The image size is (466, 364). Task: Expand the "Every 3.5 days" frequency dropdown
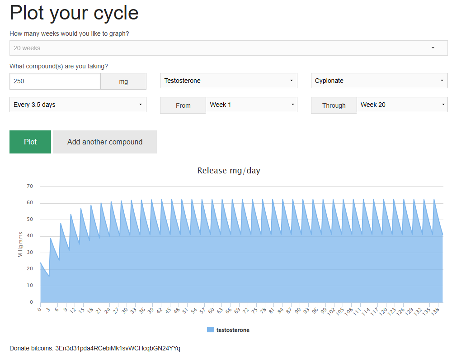(78, 105)
